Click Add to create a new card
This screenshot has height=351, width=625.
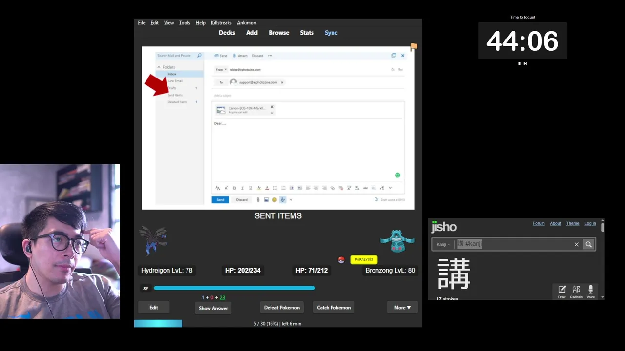click(x=252, y=33)
